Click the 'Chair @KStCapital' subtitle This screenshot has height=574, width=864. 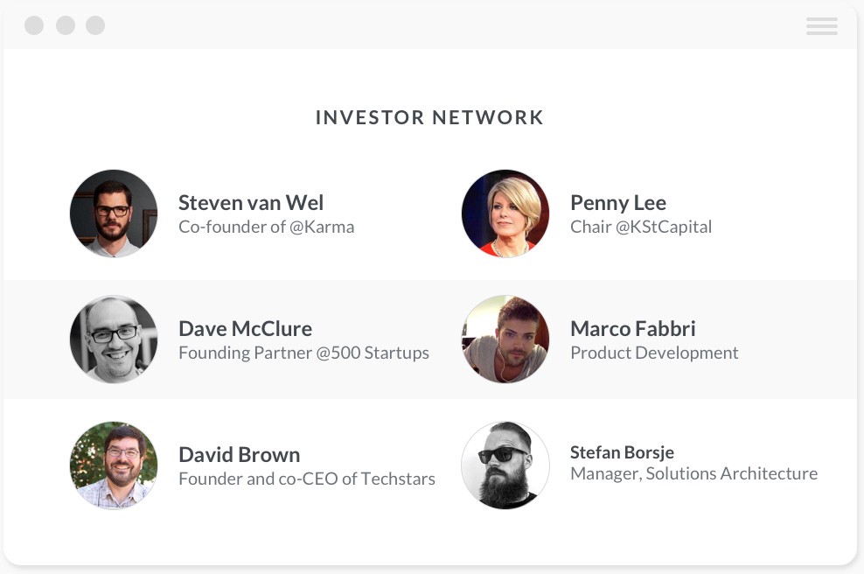click(x=641, y=227)
